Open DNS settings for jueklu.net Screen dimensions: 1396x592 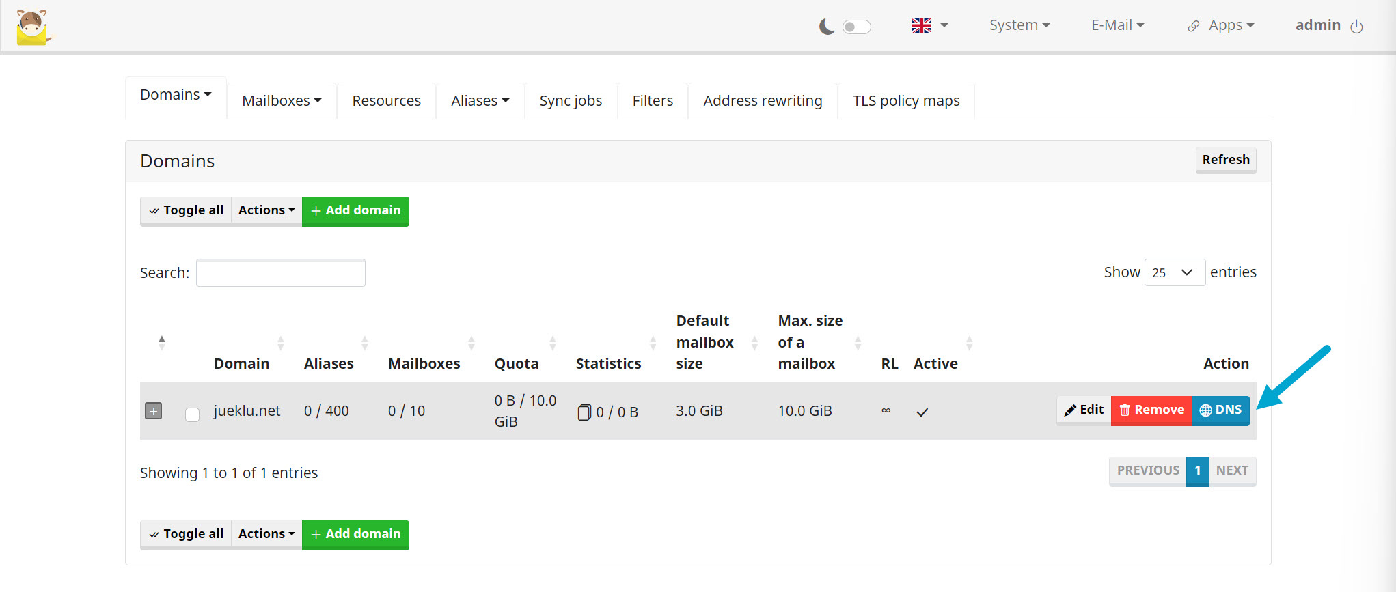click(1220, 410)
